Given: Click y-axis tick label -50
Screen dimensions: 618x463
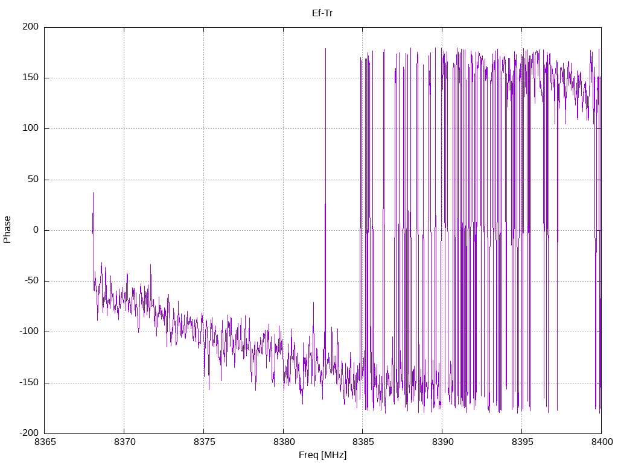Looking at the screenshot, I should [x=32, y=281].
